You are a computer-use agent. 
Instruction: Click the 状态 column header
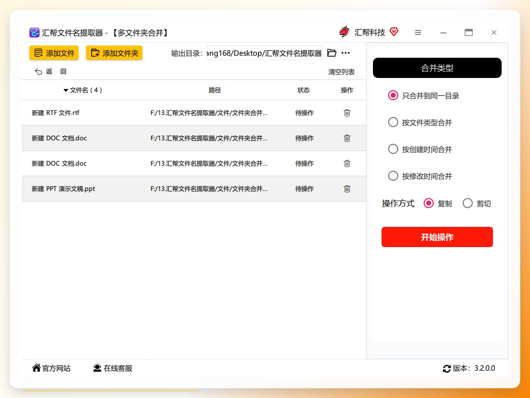point(304,90)
